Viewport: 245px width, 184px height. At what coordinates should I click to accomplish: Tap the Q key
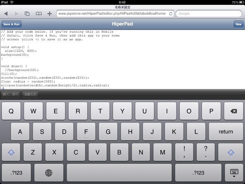11,111
